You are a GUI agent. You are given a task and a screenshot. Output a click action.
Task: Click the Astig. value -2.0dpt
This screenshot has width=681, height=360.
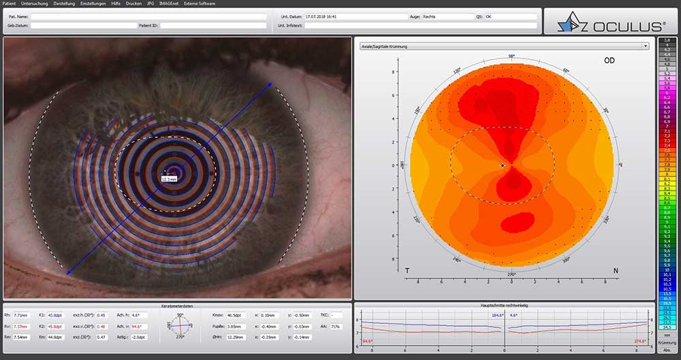click(x=139, y=338)
